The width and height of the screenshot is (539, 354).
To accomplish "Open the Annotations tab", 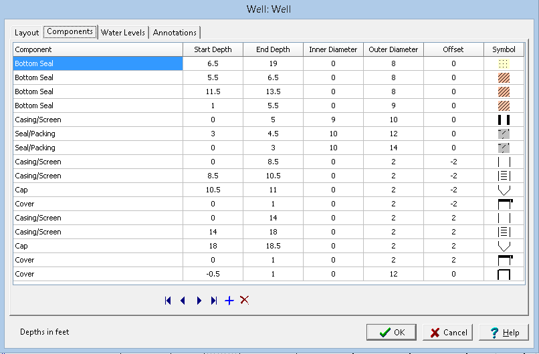I will click(x=175, y=32).
